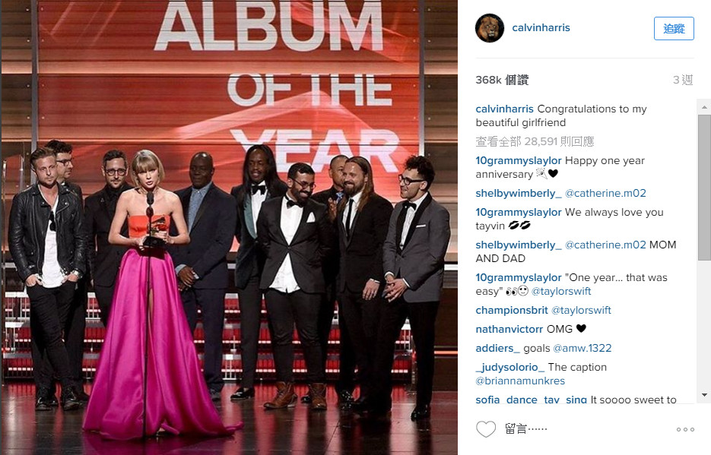Screen dimensions: 711x455
Task: Open the @taylorswift mention in championsbrit comment
Action: click(x=581, y=310)
